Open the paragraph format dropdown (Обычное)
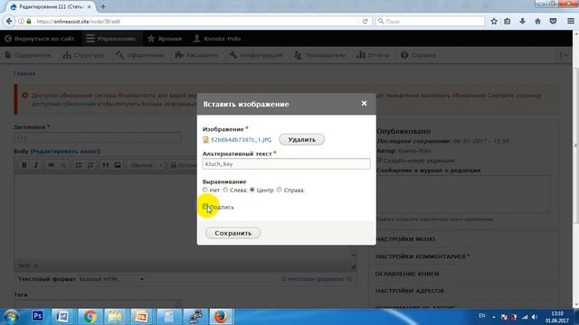Image resolution: width=579 pixels, height=325 pixels. click(147, 165)
